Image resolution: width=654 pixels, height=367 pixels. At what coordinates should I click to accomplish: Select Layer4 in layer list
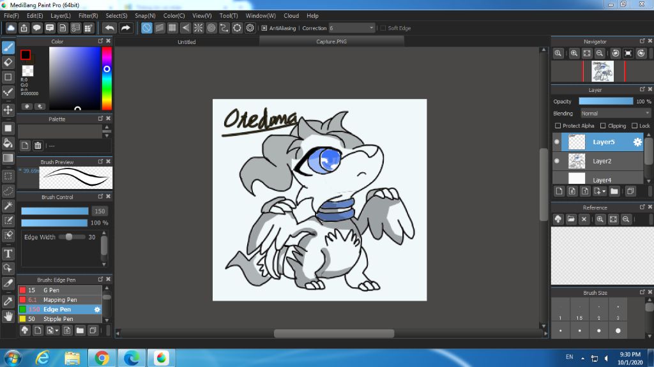(598, 177)
